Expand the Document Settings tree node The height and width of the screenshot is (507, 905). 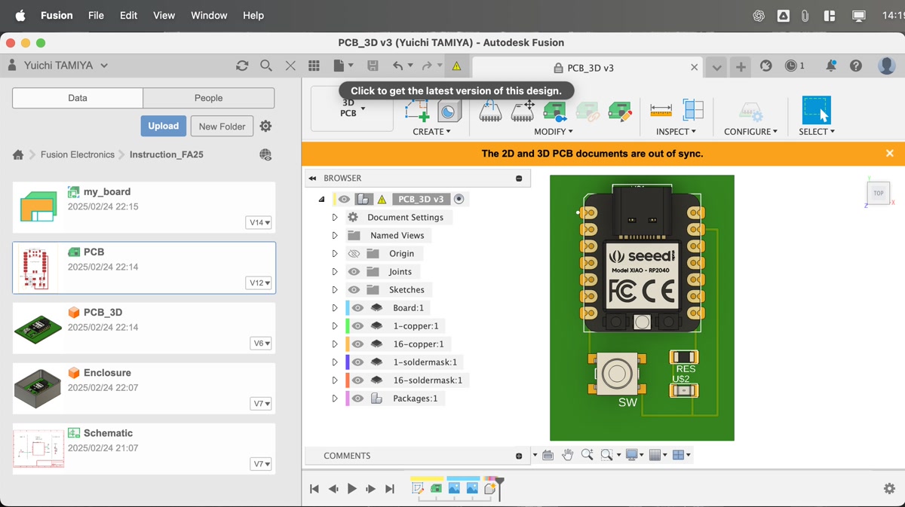(335, 218)
